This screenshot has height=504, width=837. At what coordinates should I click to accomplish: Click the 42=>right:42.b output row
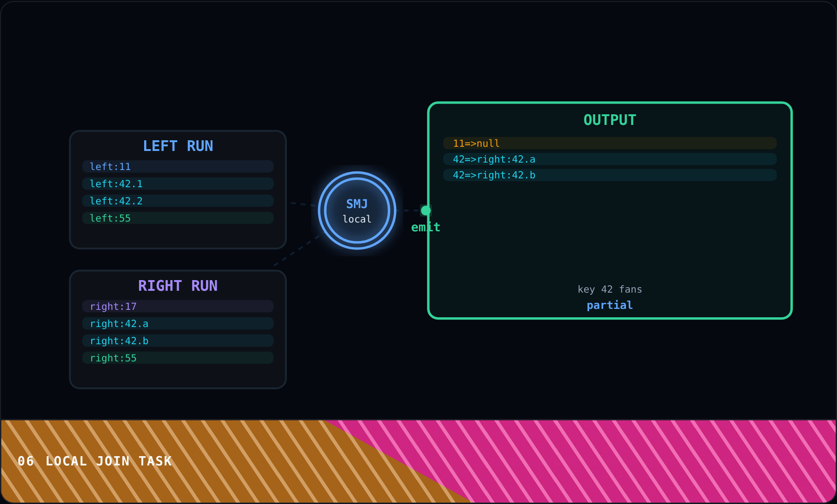pyautogui.click(x=610, y=175)
